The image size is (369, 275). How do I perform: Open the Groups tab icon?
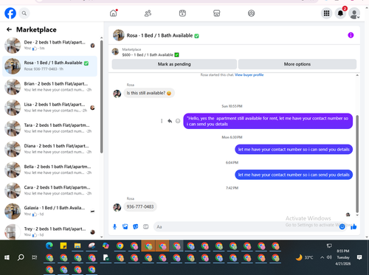coord(251,13)
